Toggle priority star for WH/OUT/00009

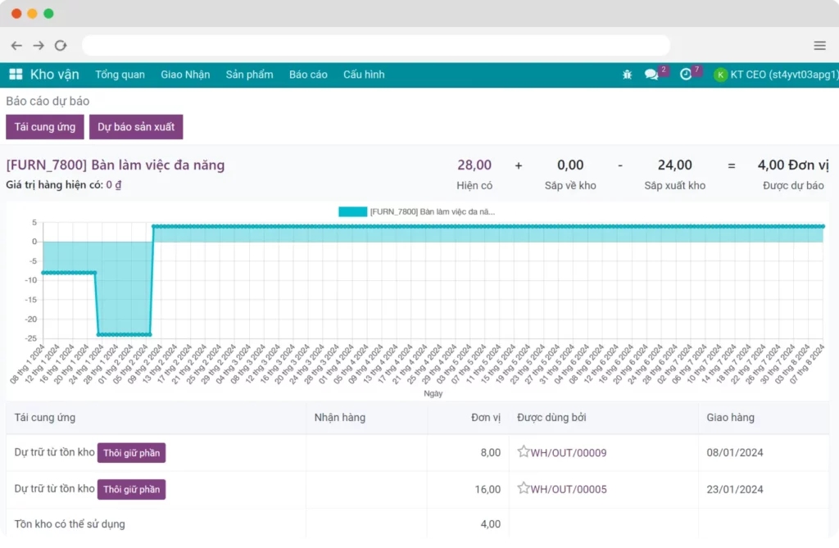pyautogui.click(x=523, y=452)
